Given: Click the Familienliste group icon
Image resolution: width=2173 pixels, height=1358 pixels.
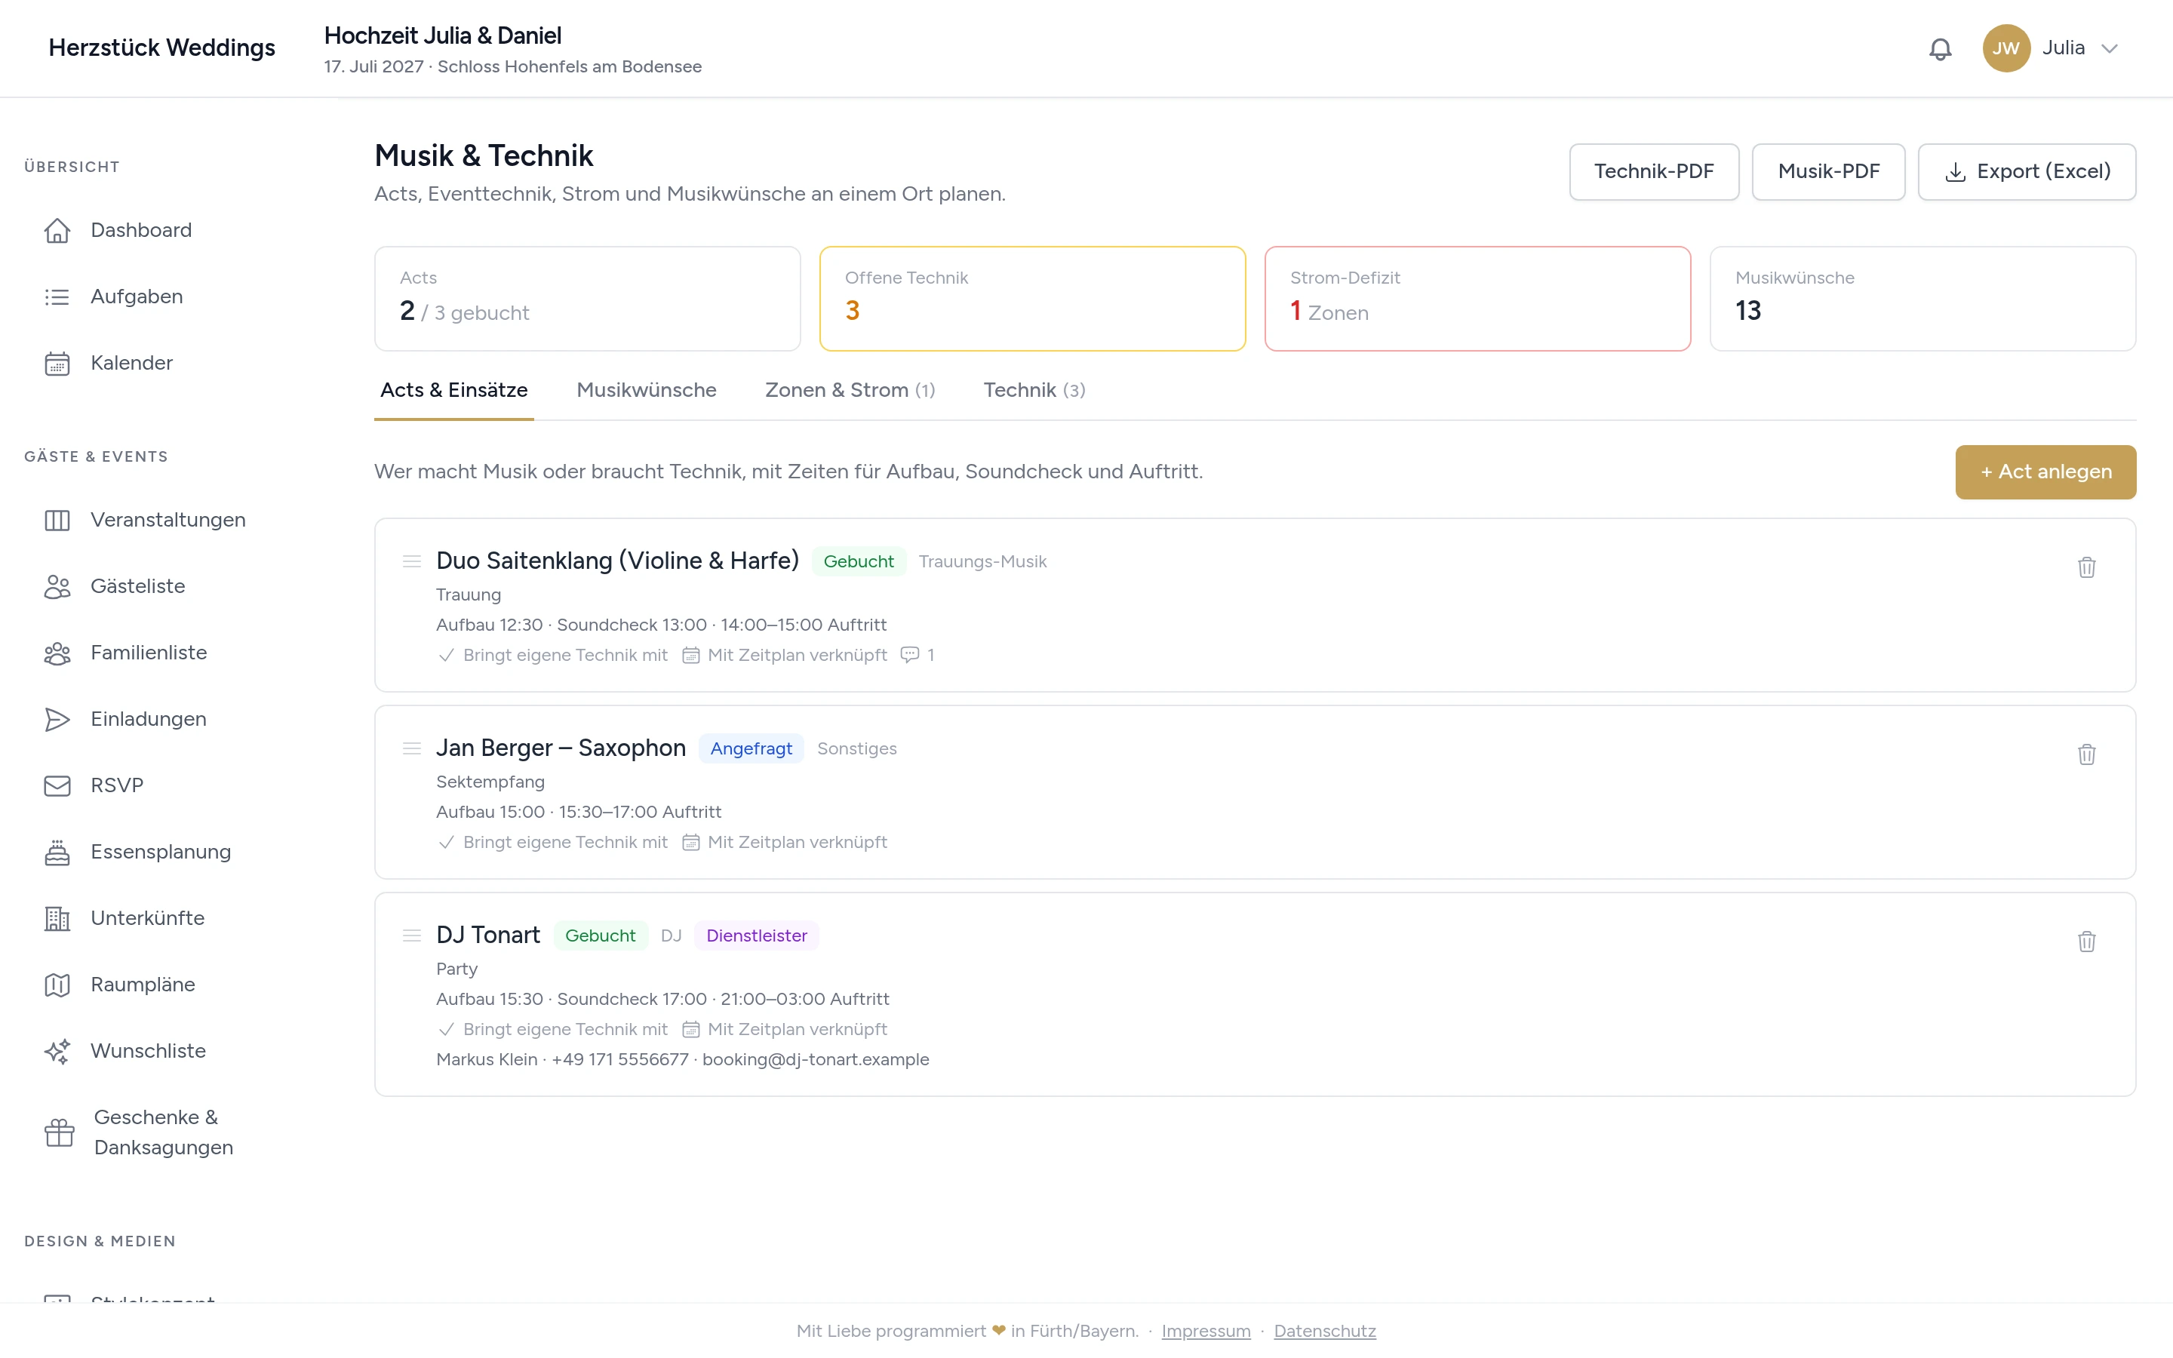Looking at the screenshot, I should 57,653.
